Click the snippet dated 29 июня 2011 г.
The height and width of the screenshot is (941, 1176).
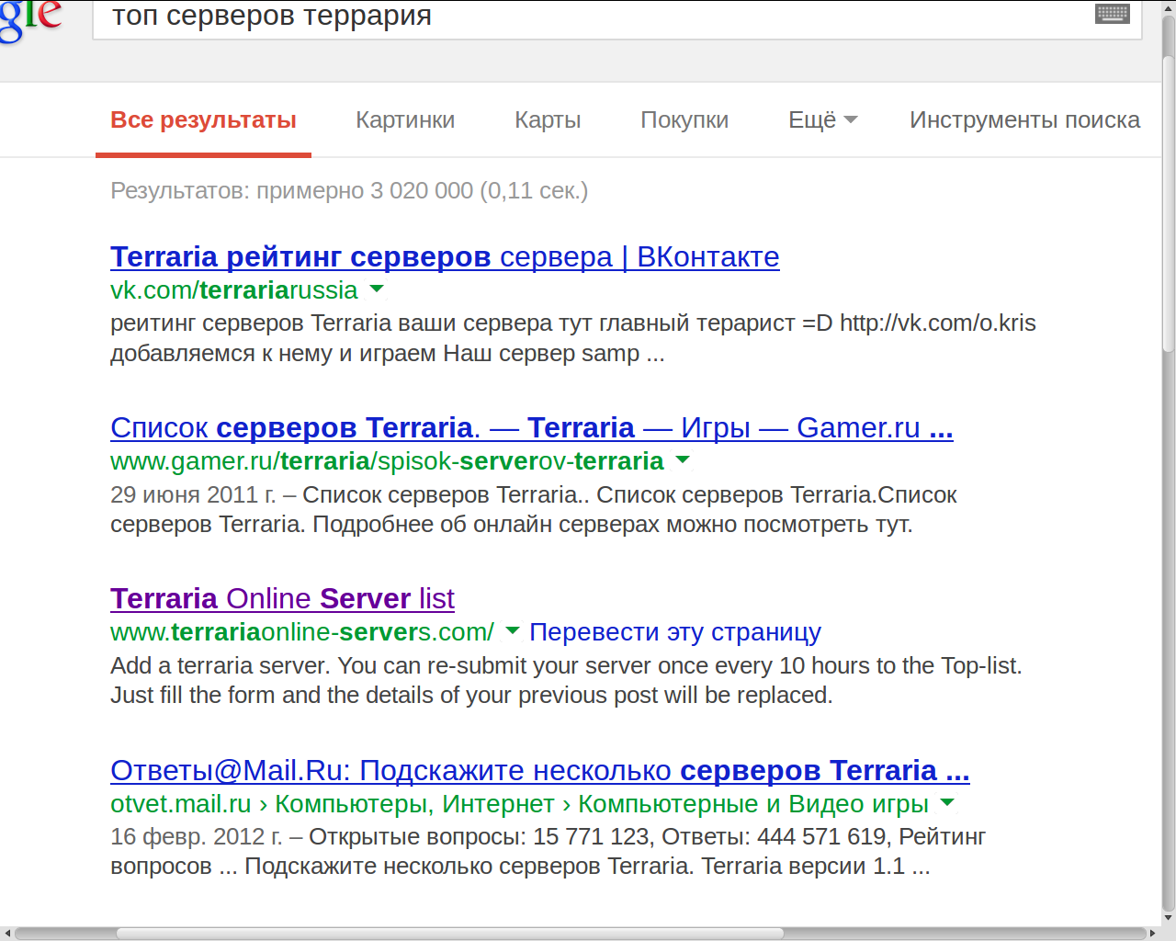click(534, 509)
